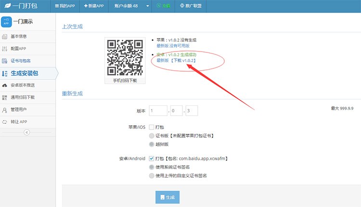Open the 转让 APP sidebar item
This screenshot has width=361, height=207.
[x=27, y=122]
